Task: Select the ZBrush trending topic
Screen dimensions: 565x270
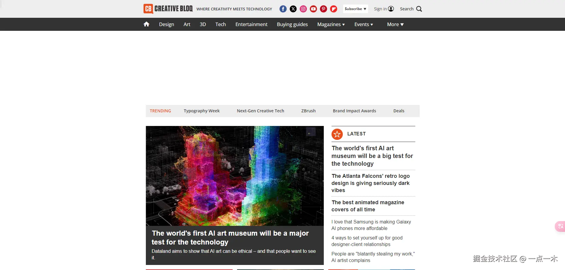Action: [x=308, y=111]
